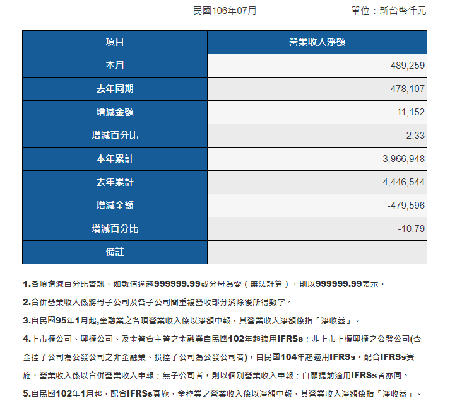Click note 1 about 999999.99 values

point(203,284)
